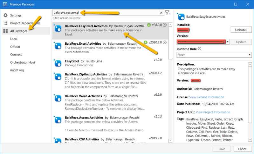Click BalaReva.EasyExcel.Activities package icon in list

(58, 29)
